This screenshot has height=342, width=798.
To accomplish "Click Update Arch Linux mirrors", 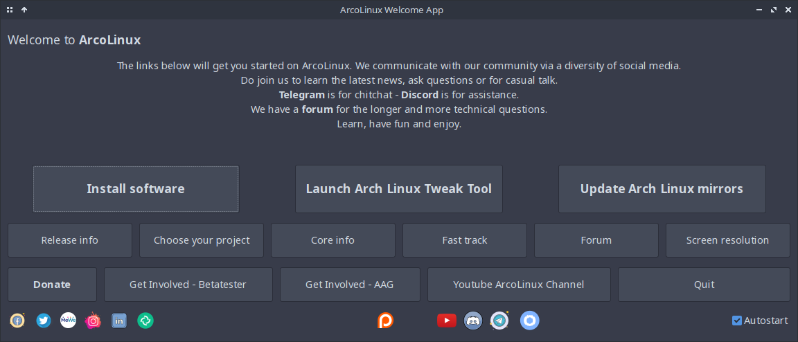I will (662, 189).
